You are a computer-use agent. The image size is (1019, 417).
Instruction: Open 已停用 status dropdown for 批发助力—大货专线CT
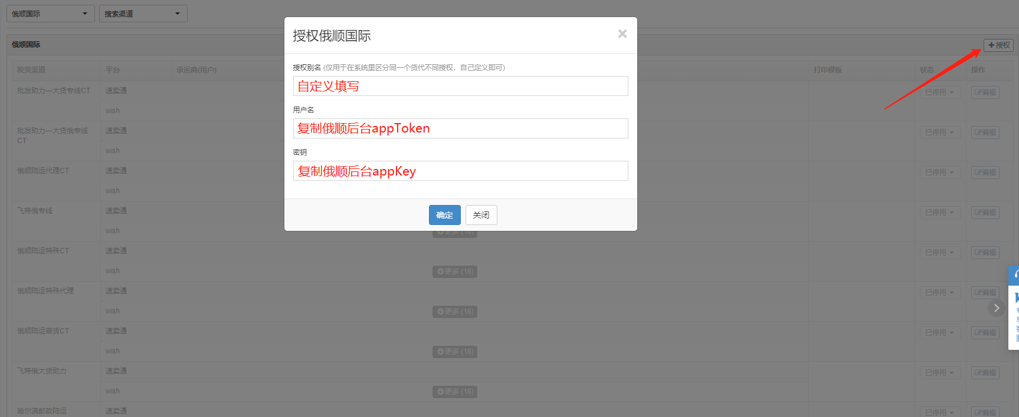tap(939, 92)
